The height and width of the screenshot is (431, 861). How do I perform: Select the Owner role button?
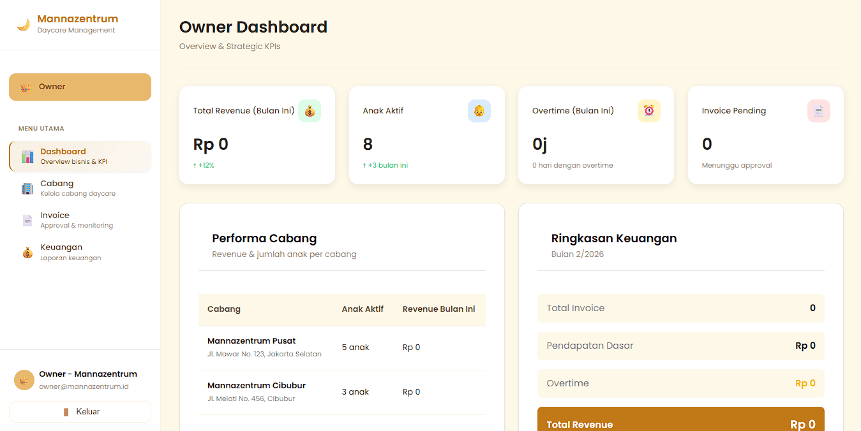pyautogui.click(x=80, y=87)
